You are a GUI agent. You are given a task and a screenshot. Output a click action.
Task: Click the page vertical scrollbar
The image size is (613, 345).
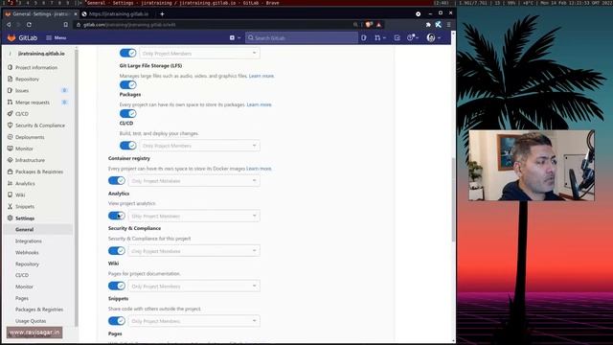(453, 199)
